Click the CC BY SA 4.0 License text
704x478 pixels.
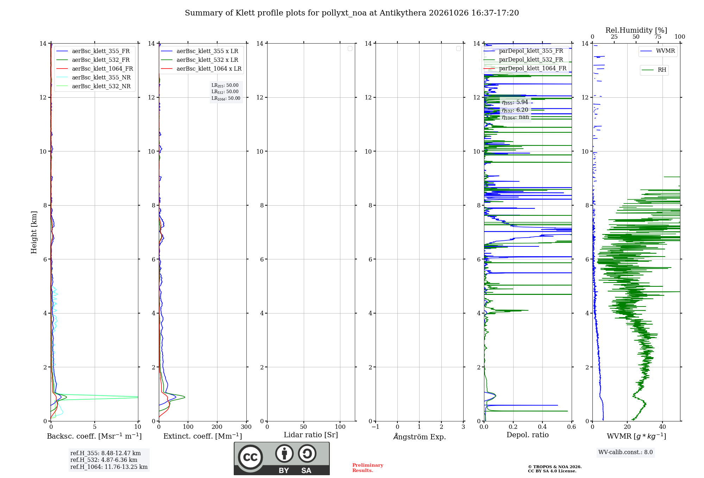[x=552, y=471]
